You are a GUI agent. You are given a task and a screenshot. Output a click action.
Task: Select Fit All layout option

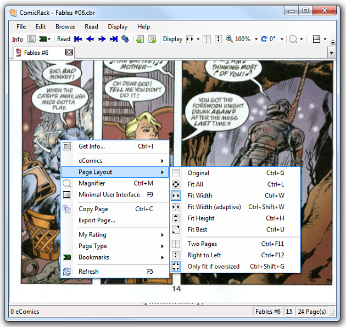pos(235,184)
